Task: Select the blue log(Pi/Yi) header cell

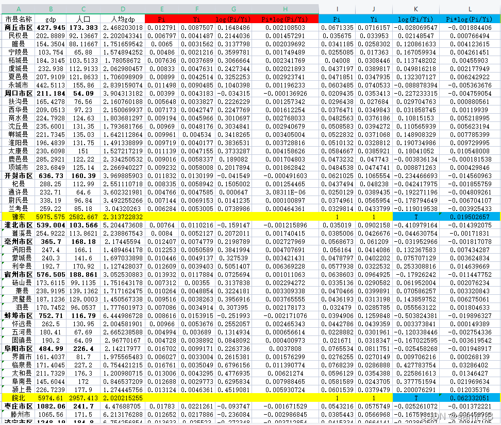Action: tap(415, 19)
